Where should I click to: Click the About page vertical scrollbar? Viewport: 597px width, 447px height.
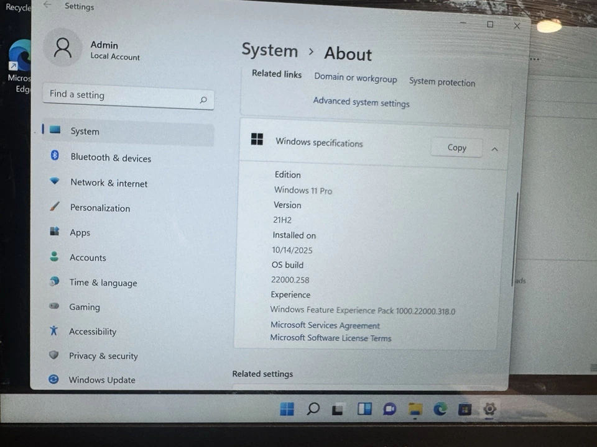pos(515,238)
